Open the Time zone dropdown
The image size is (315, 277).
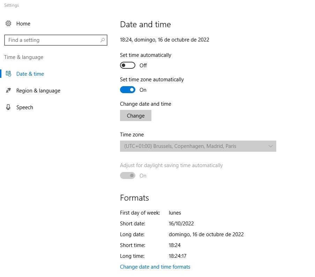point(198,146)
